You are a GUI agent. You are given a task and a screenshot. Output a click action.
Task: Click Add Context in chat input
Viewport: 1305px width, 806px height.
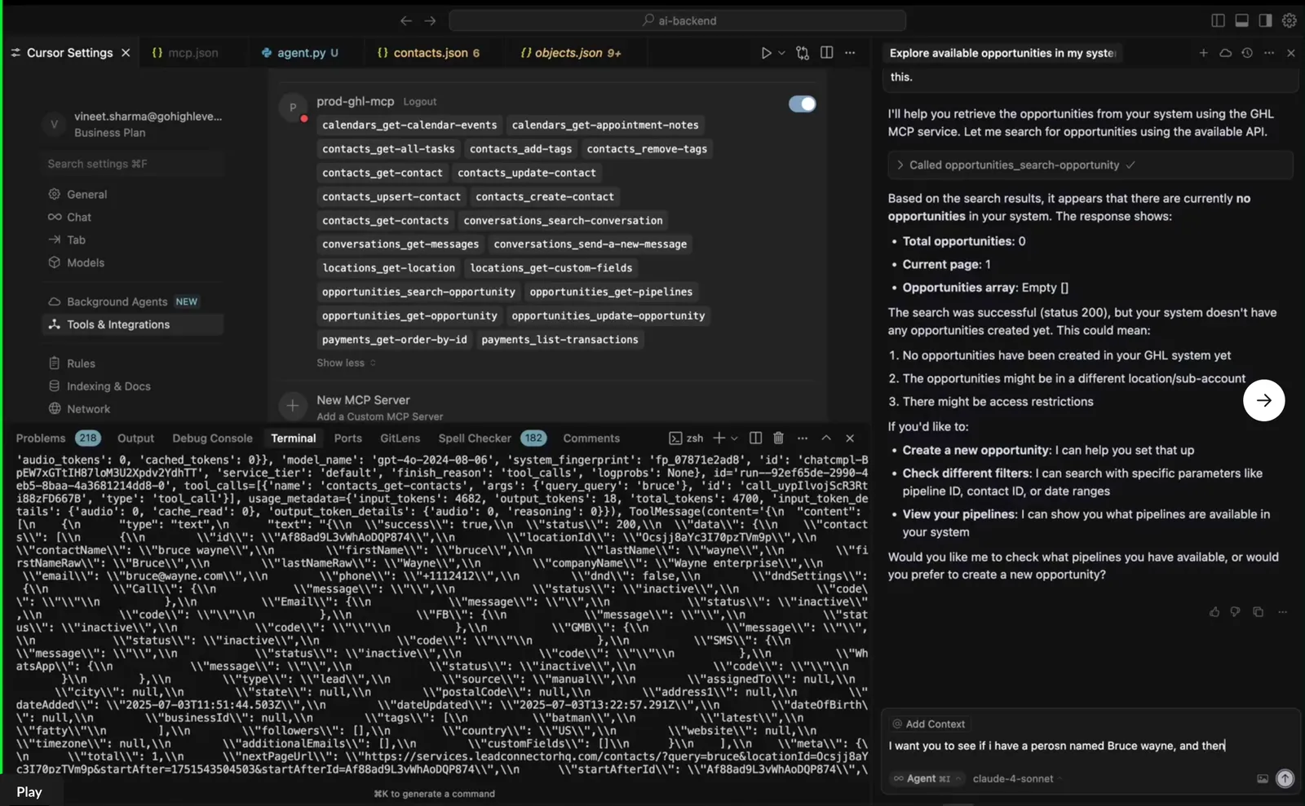pyautogui.click(x=929, y=725)
